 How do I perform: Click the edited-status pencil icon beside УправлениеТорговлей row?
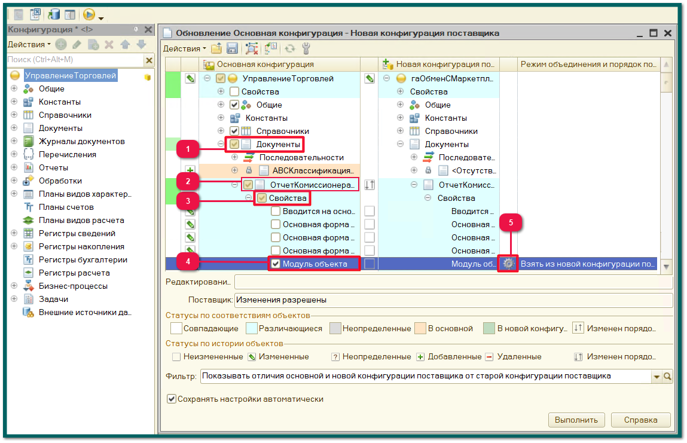pyautogui.click(x=190, y=78)
